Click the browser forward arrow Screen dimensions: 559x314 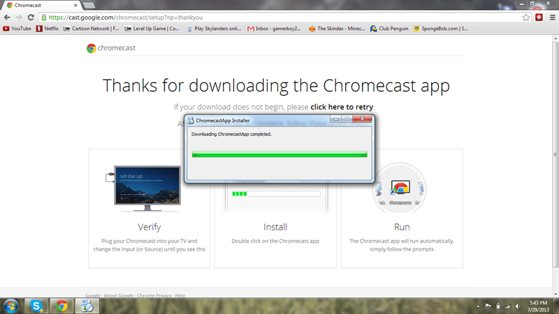pyautogui.click(x=19, y=17)
